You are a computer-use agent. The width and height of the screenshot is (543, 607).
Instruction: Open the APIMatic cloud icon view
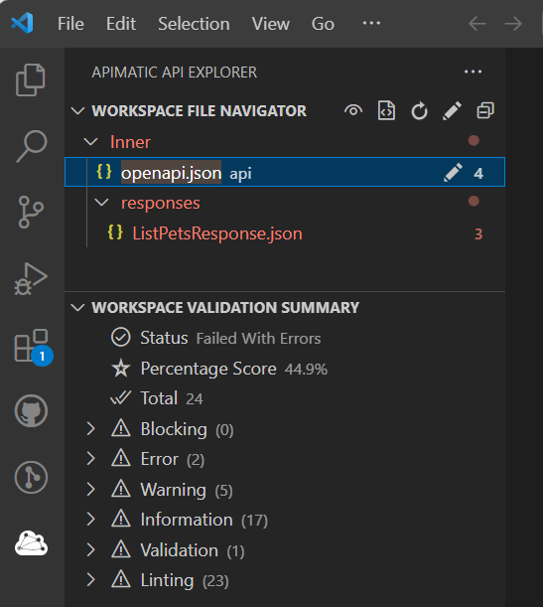(x=31, y=543)
